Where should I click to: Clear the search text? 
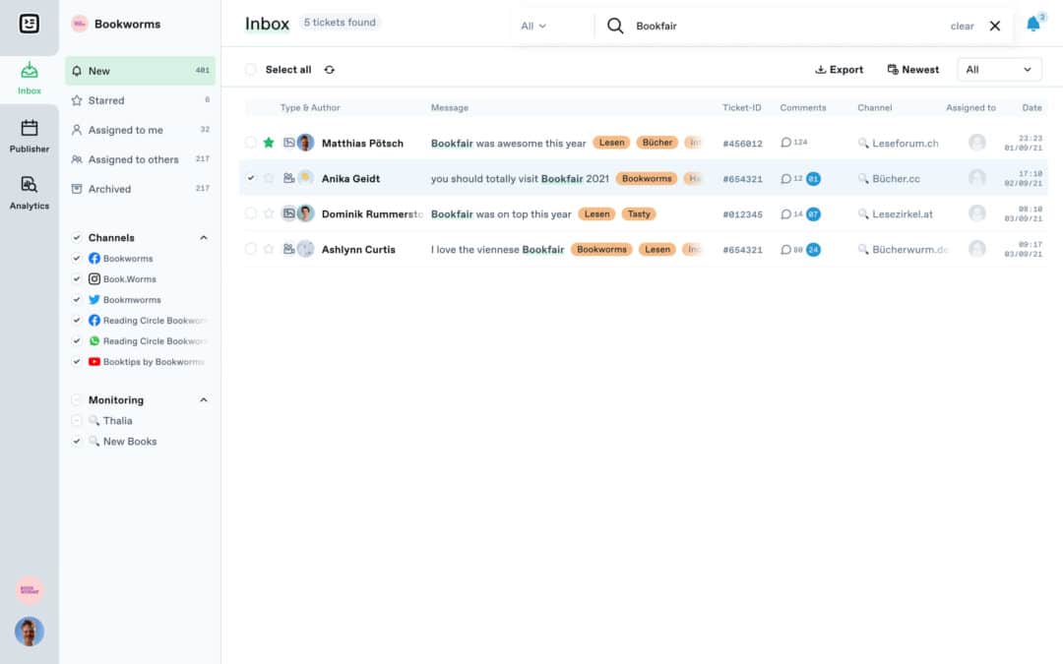point(962,27)
